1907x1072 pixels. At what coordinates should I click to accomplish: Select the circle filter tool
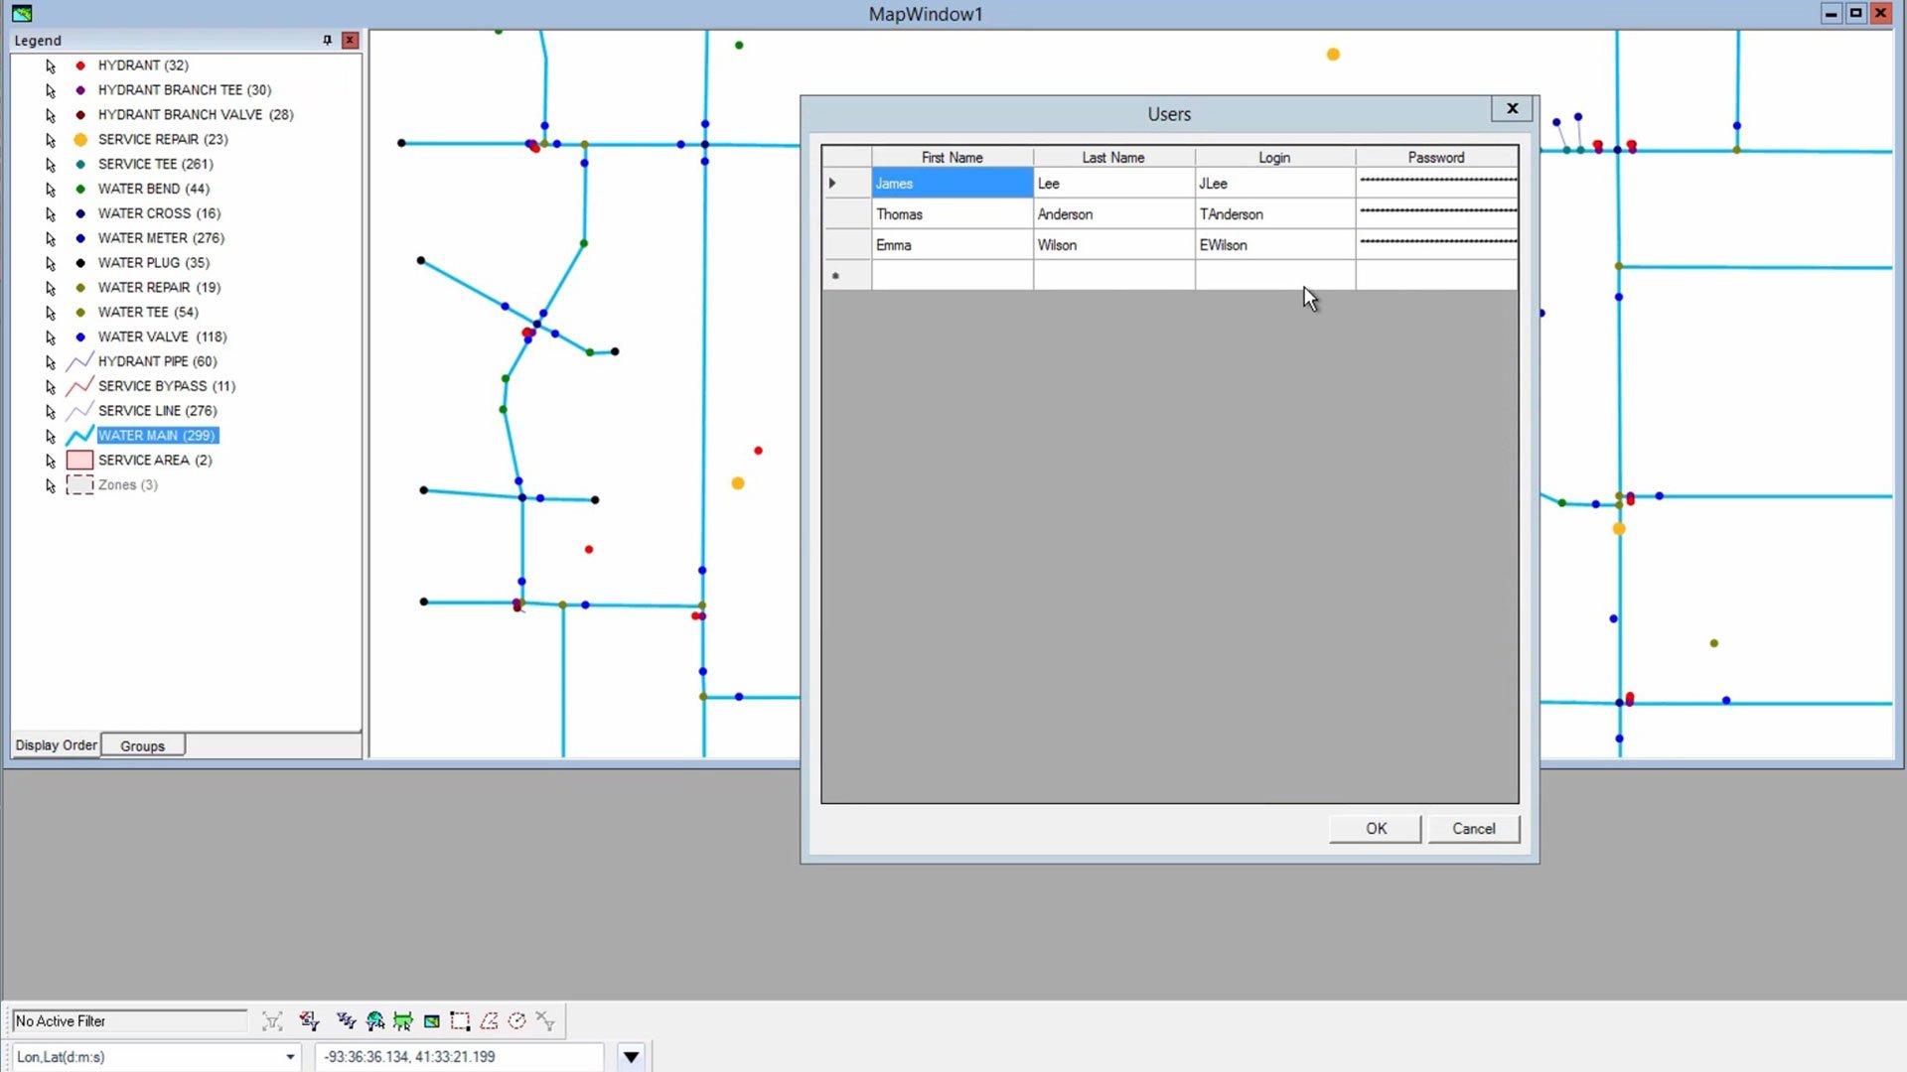pos(516,1020)
